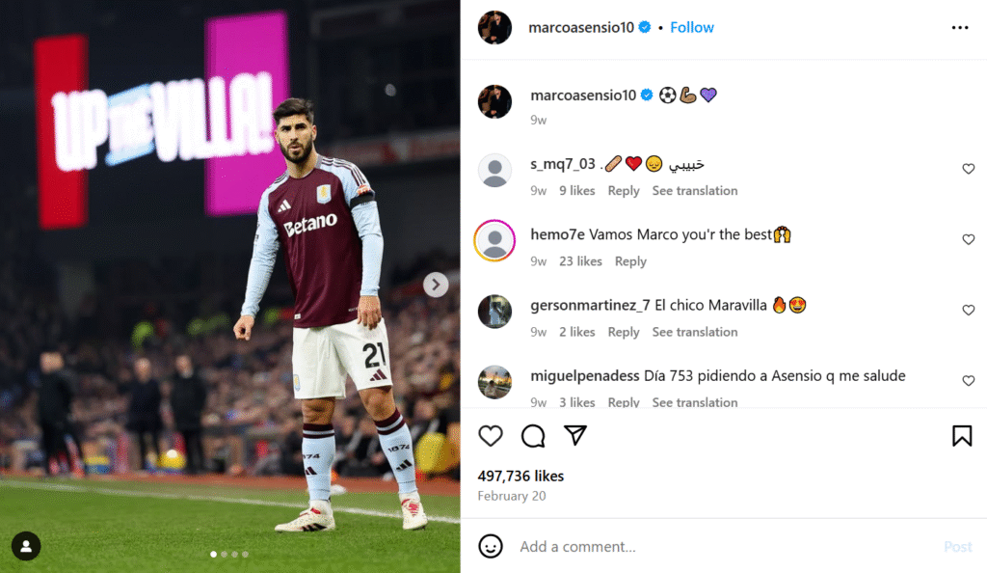Show translation of gersonmartinez_7's comment
This screenshot has height=573, width=987.
coord(695,331)
